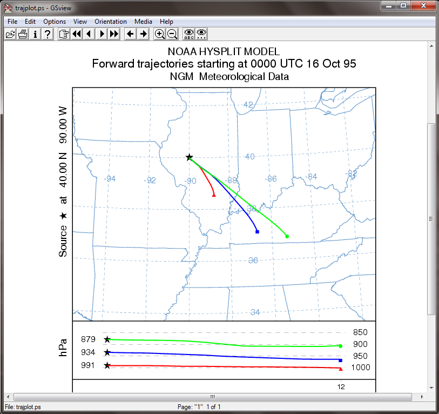The height and width of the screenshot is (414, 439).
Task: Click the -94 longitude label on map
Action: (110, 179)
